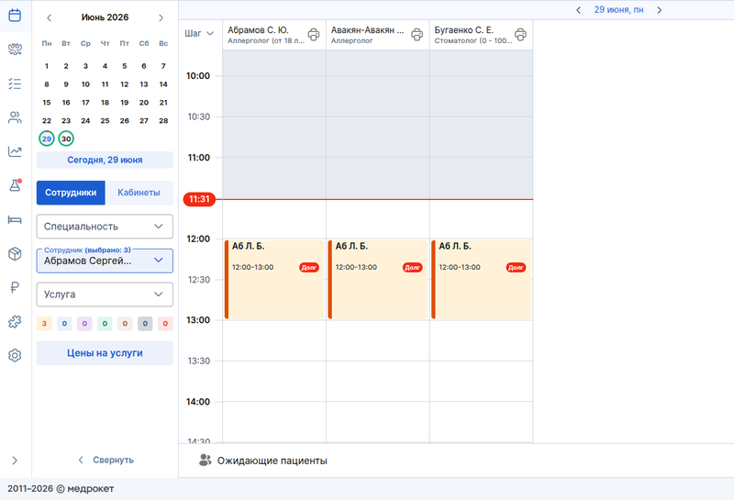Image resolution: width=734 pixels, height=500 pixels.
Task: Open the puzzle integrations sidebar icon
Action: point(15,322)
